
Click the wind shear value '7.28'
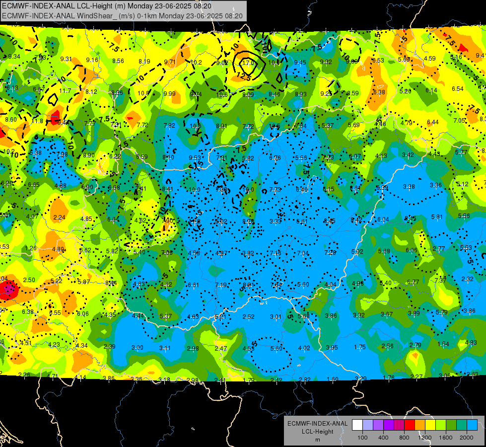tap(330, 252)
